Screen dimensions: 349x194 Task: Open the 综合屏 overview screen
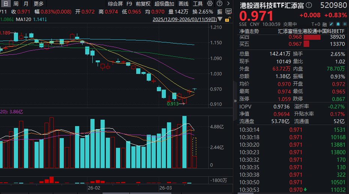[x=115, y=4]
